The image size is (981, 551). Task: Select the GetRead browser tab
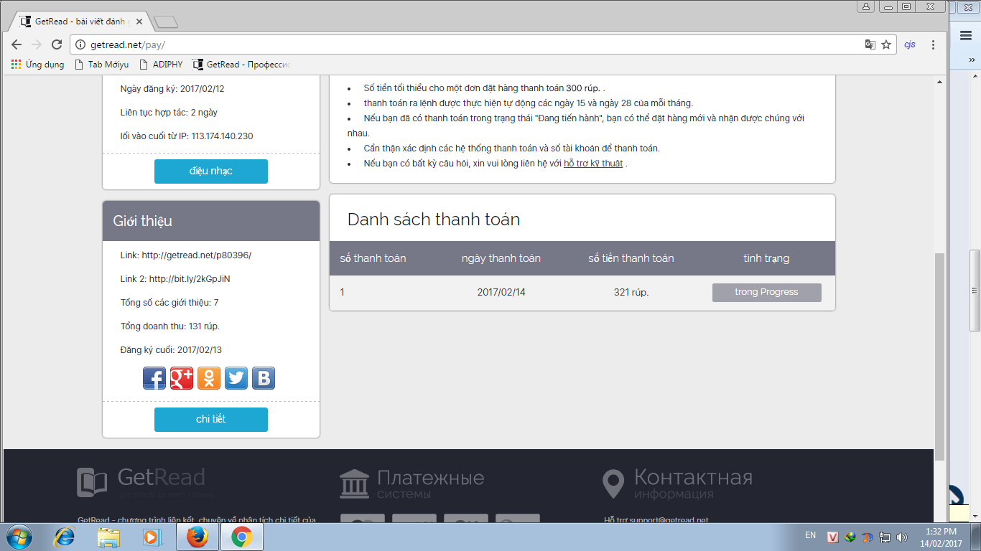[81, 22]
